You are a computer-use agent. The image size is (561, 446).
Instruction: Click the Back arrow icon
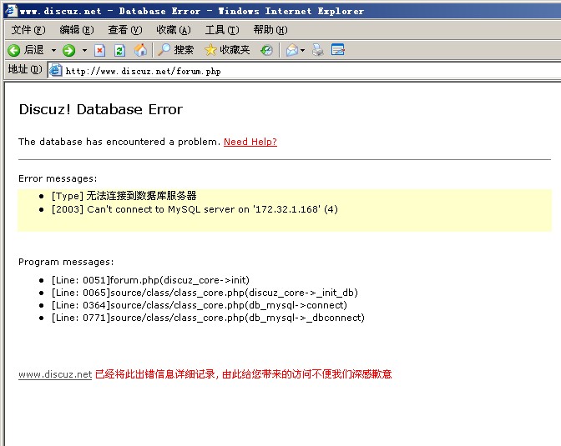click(14, 50)
